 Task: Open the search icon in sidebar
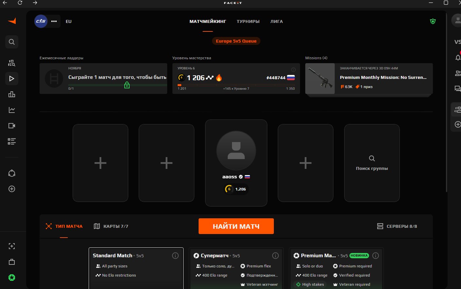click(12, 42)
